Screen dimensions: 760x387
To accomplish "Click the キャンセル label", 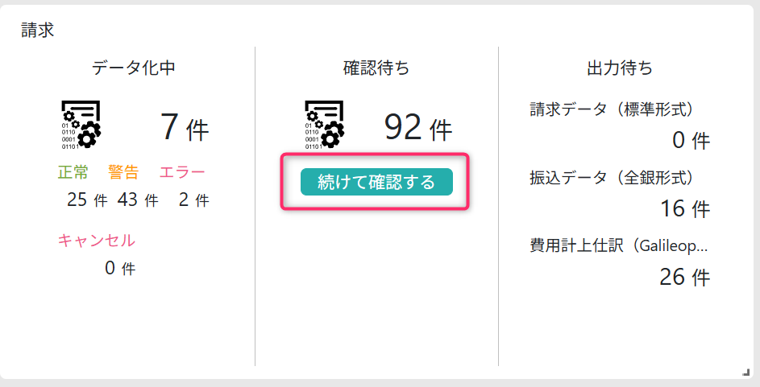I will [96, 240].
